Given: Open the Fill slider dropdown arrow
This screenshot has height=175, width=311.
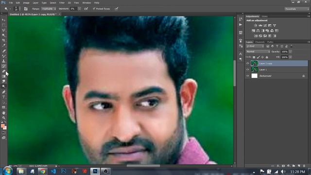Looking at the screenshot, I should [x=290, y=57].
